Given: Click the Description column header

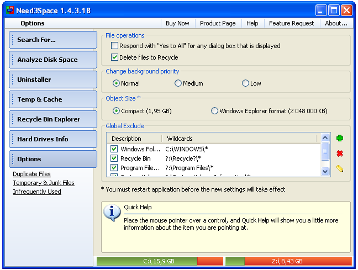Looking at the screenshot, I should pyautogui.click(x=134, y=139).
